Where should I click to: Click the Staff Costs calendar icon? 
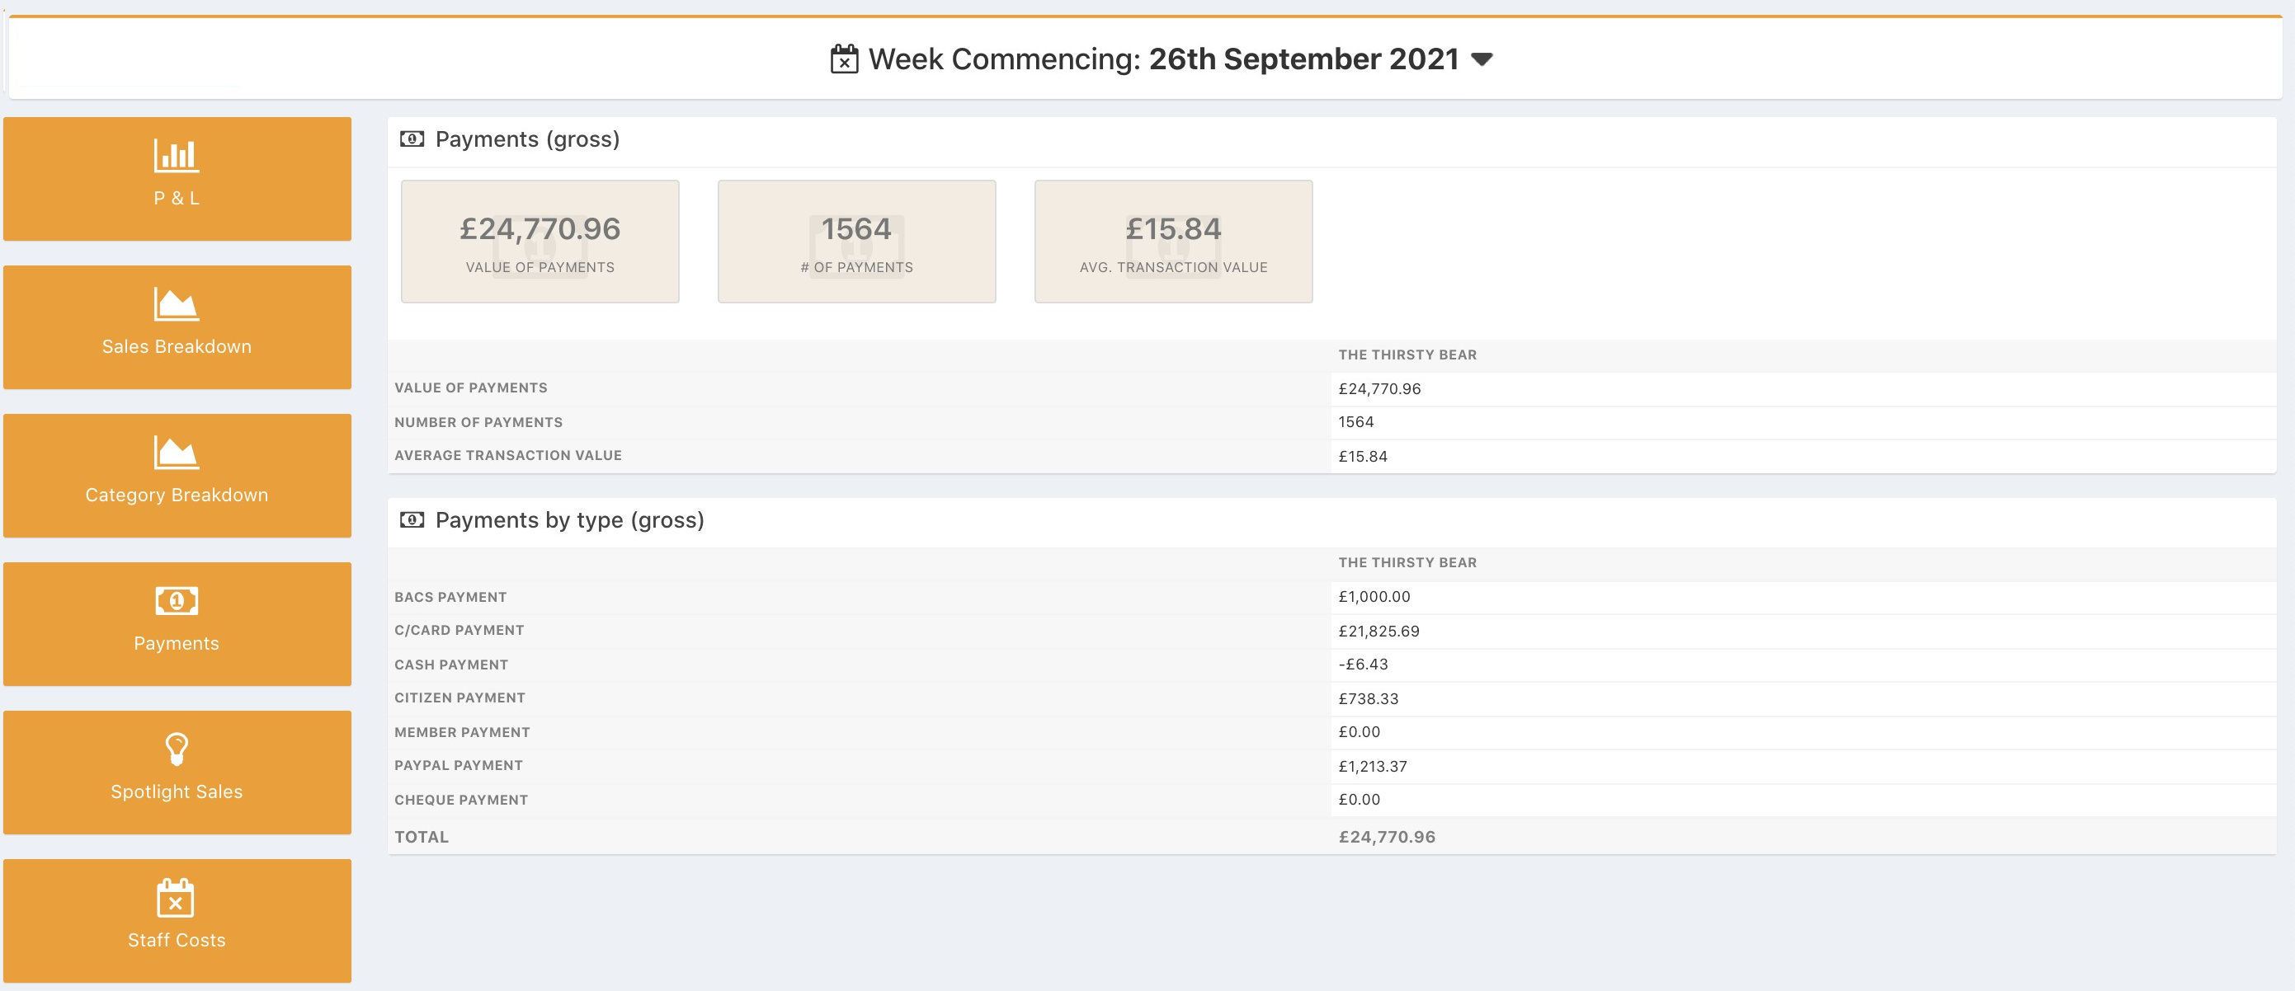point(176,898)
